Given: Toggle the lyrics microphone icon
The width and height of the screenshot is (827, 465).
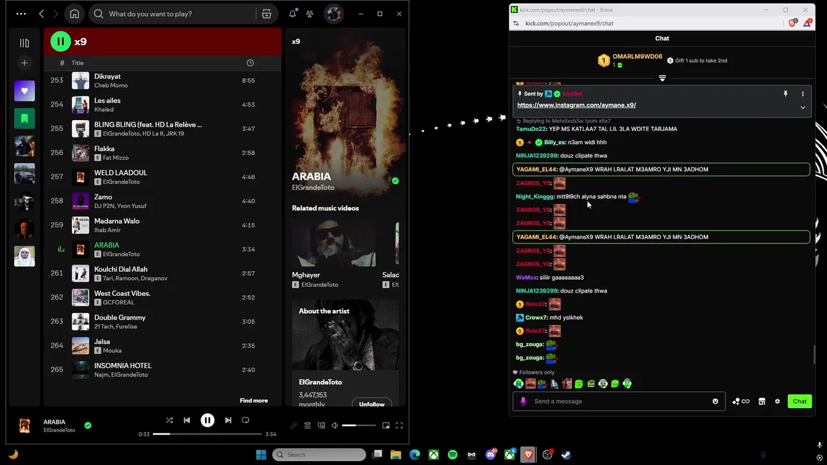Looking at the screenshot, I should (294, 425).
